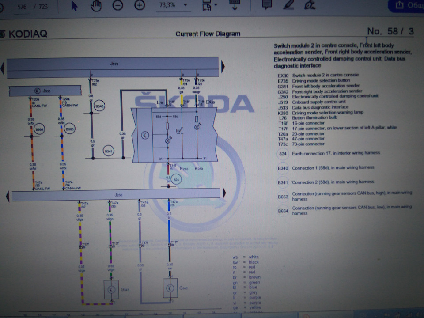The height and width of the screenshot is (318, 424).
Task: Click the Current Flow Diagram title
Action: coord(208,34)
